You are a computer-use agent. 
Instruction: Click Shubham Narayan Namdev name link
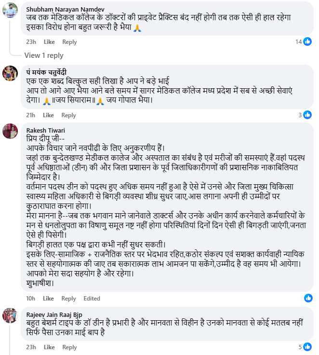coord(61,9)
